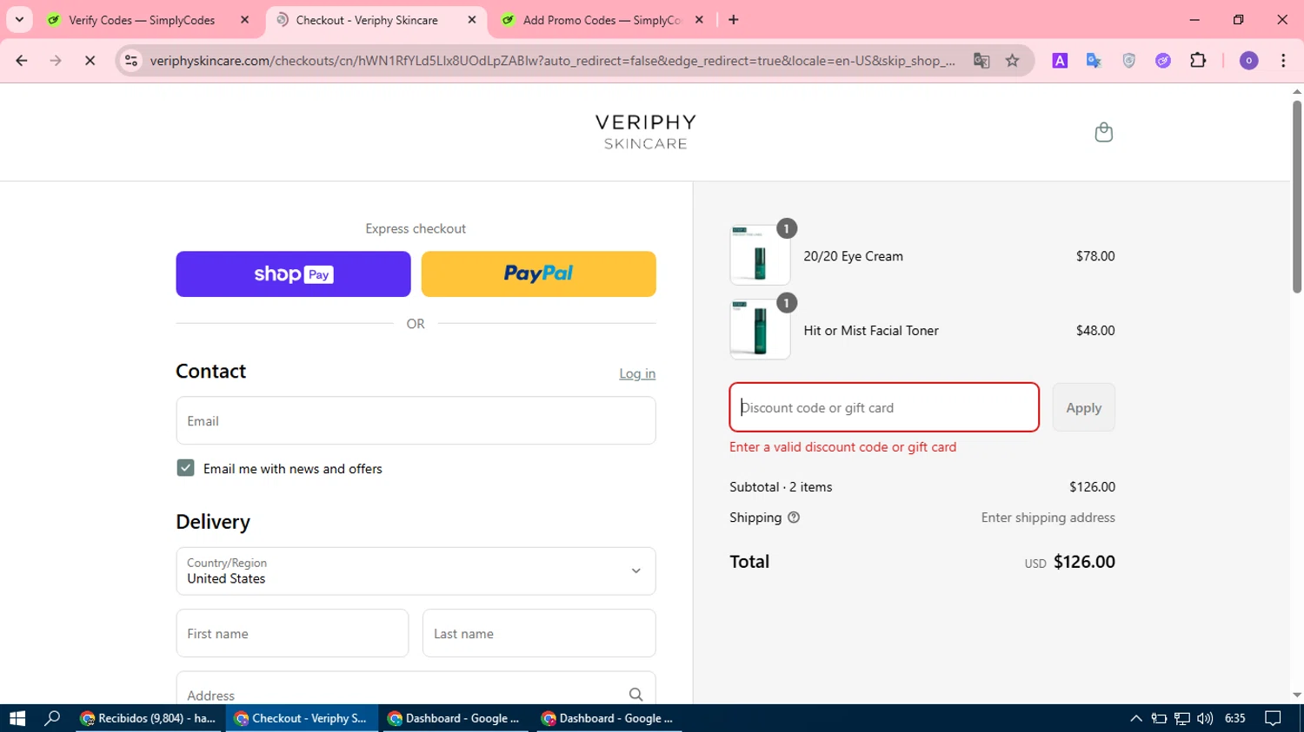Click the 20/20 Eye Cream product name
The image size is (1304, 732).
[x=853, y=256]
